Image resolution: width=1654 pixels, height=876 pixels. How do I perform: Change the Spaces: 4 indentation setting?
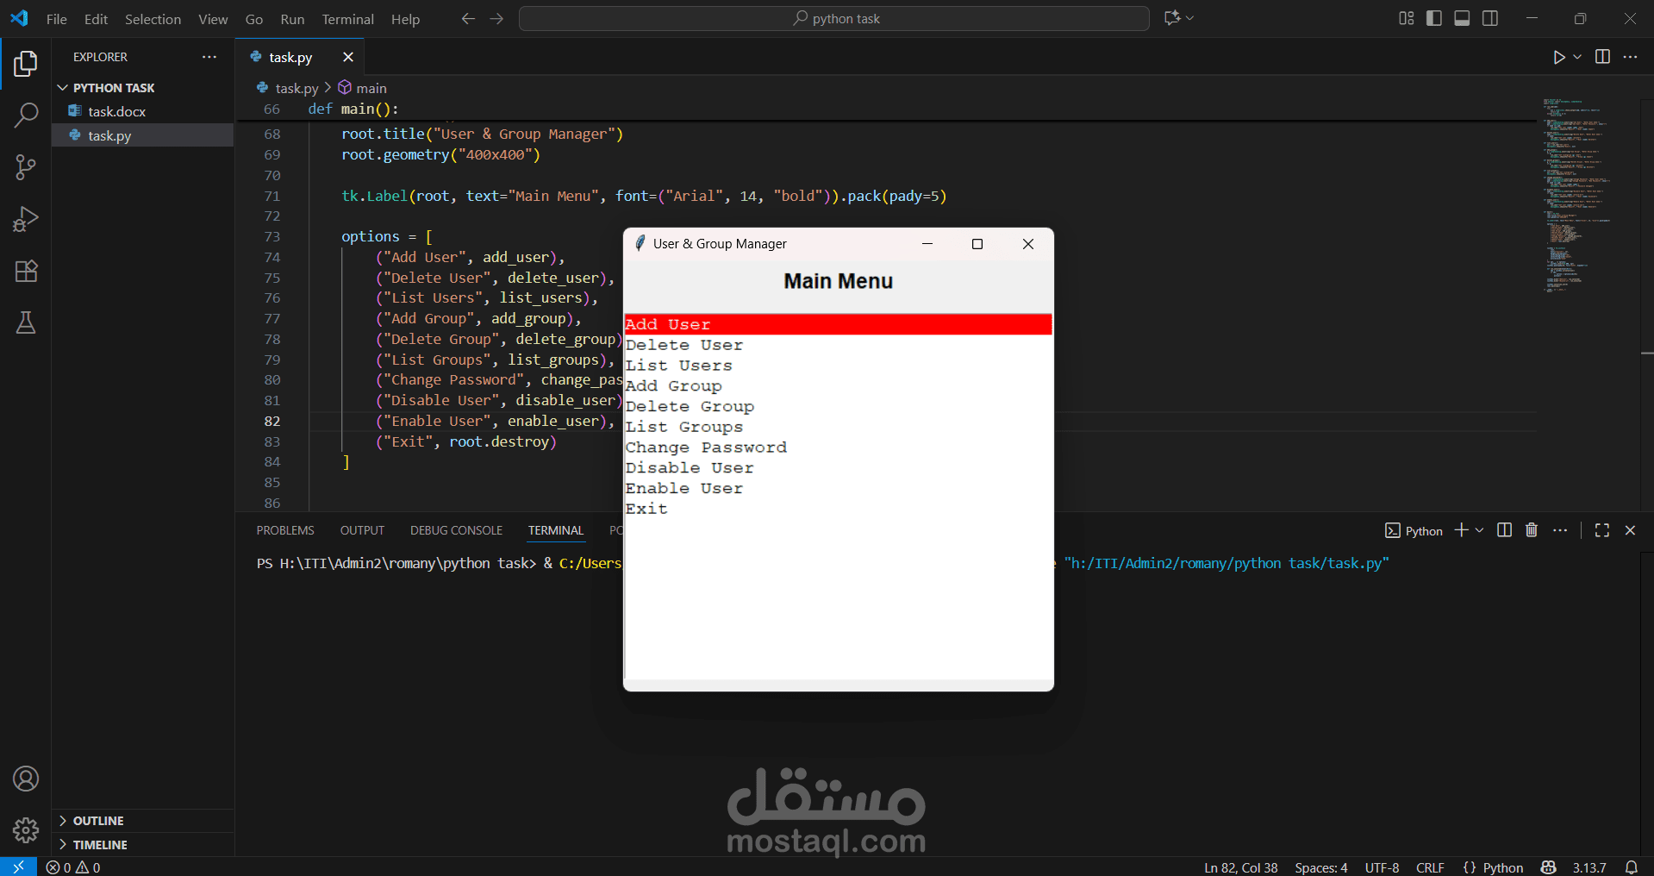point(1320,867)
